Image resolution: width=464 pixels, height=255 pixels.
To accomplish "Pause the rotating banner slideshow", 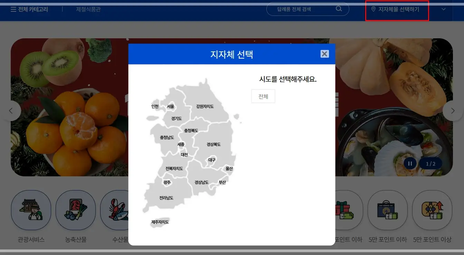I will (x=410, y=163).
